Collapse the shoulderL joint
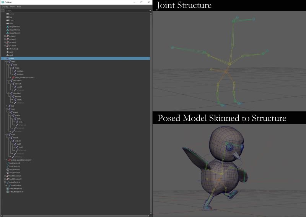 (8, 93)
